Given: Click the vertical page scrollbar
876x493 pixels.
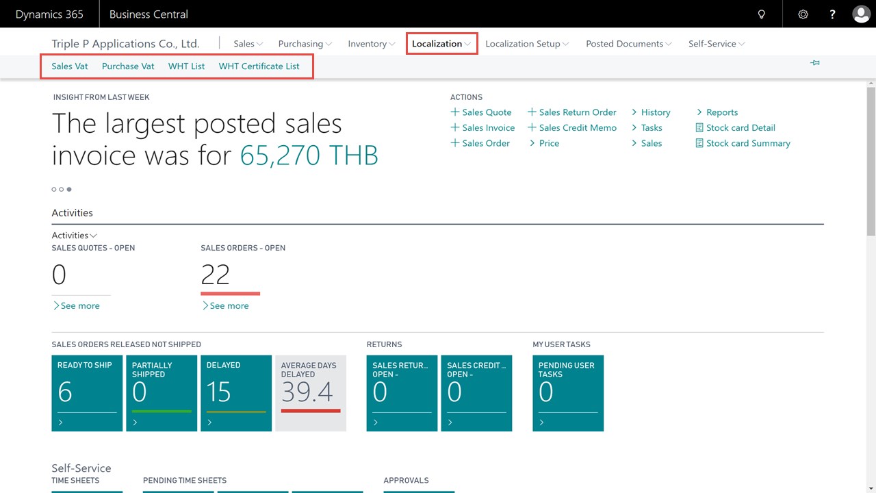Looking at the screenshot, I should click(x=871, y=162).
